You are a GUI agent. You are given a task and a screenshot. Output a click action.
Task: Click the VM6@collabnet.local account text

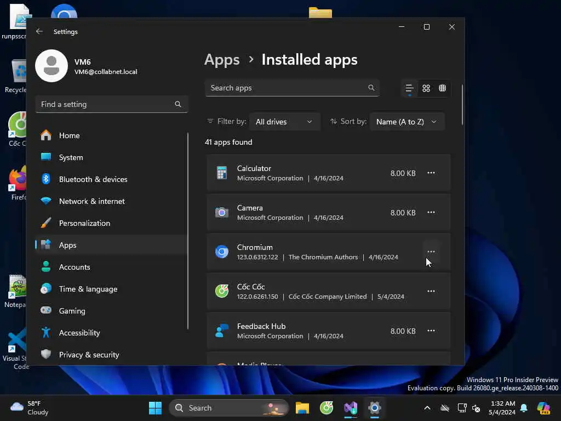click(x=106, y=72)
